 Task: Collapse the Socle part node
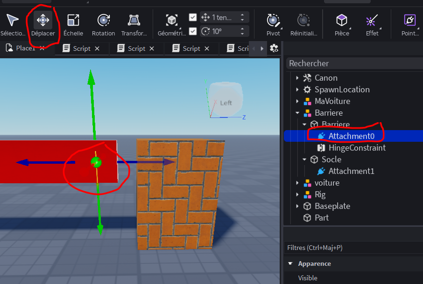tap(304, 159)
